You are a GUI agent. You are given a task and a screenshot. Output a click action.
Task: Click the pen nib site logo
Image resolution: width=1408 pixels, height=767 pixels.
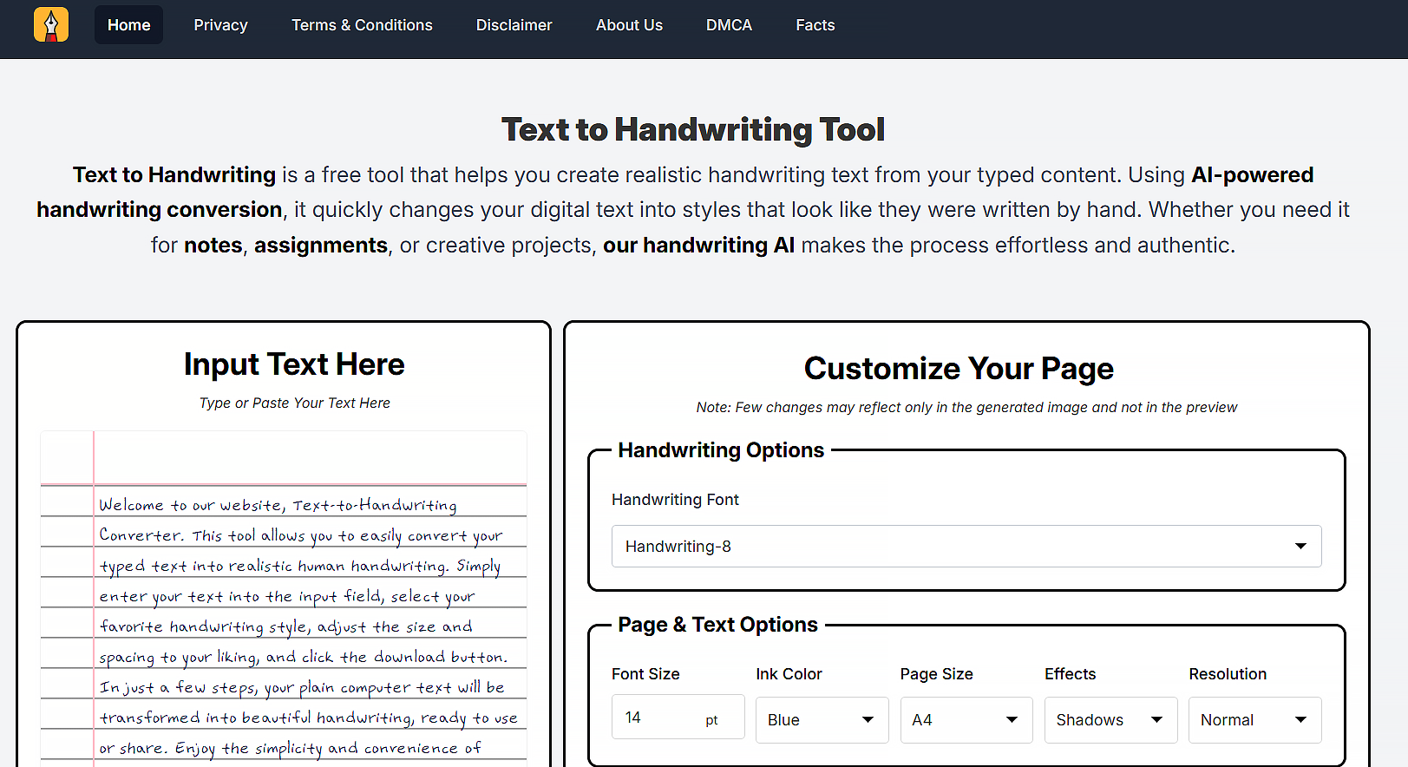[x=51, y=25]
